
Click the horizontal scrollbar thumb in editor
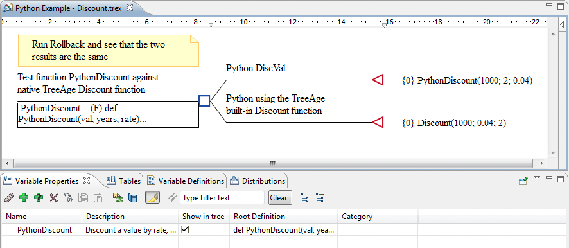point(273,163)
